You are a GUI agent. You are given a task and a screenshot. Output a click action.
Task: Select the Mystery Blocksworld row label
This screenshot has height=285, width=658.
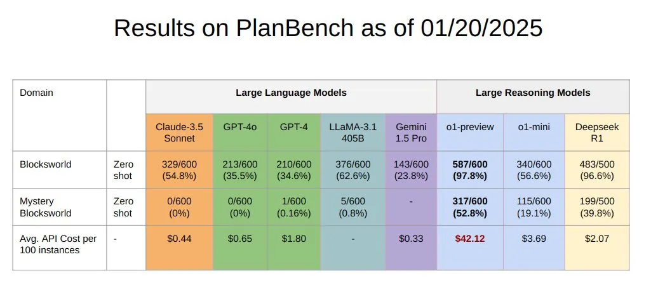pyautogui.click(x=46, y=207)
